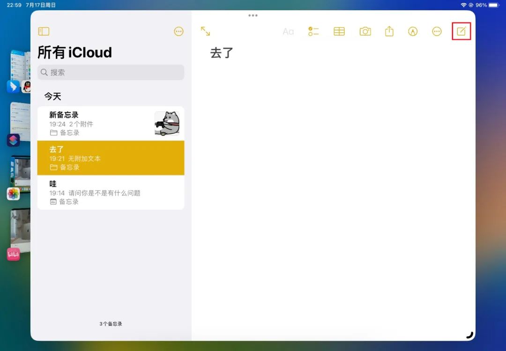506x351 pixels.
Task: Expand the note to full screen
Action: [205, 31]
